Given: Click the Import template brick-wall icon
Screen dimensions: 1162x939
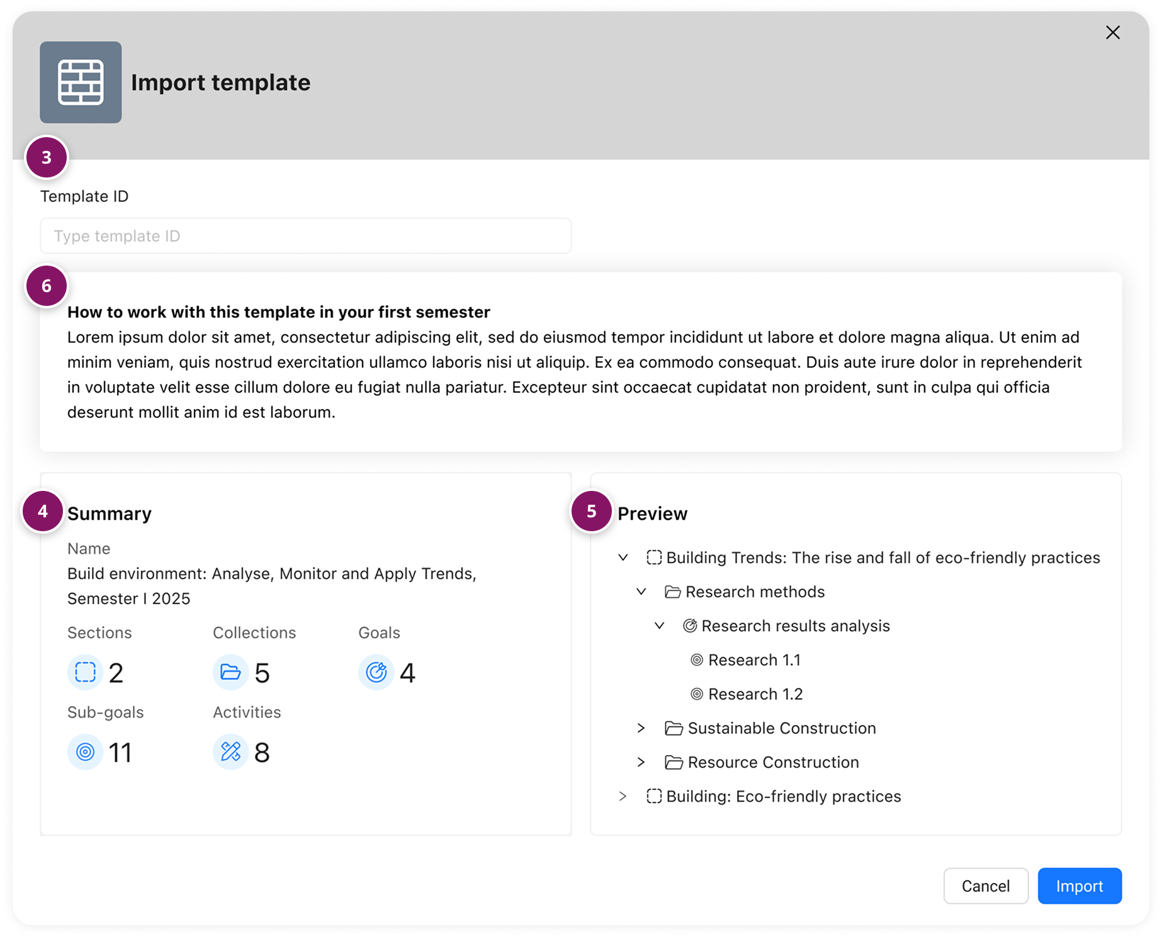Looking at the screenshot, I should 81,82.
